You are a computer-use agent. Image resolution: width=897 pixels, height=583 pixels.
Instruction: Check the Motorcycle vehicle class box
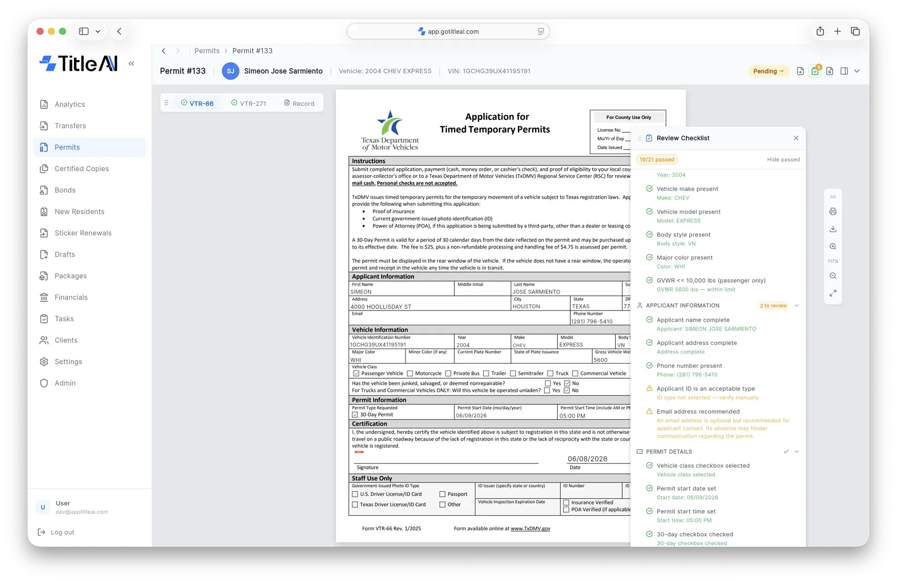(410, 374)
